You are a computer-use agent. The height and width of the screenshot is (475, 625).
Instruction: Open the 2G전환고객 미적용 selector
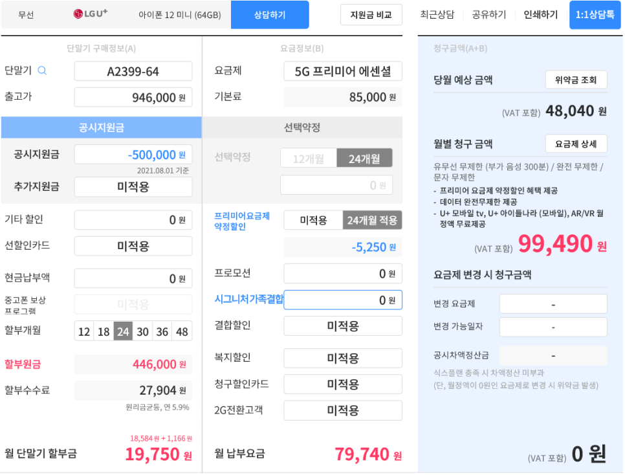pyautogui.click(x=343, y=410)
